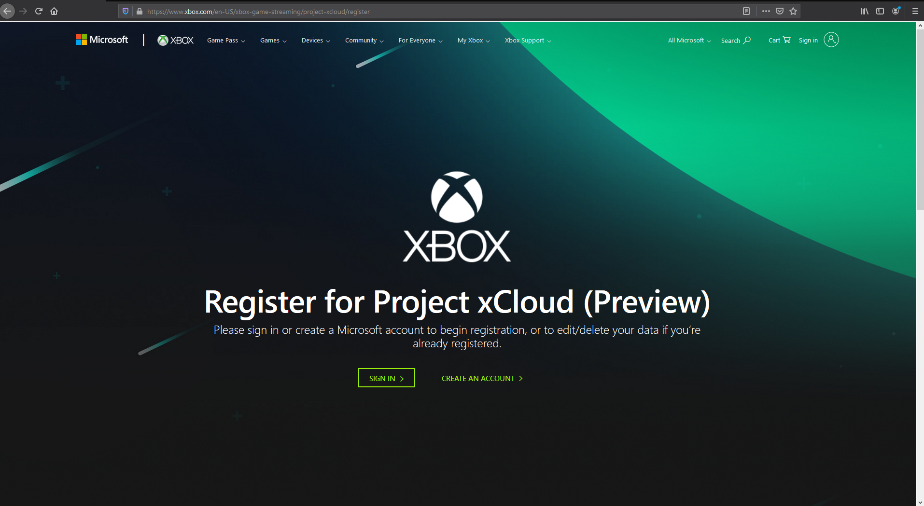Click the Xbox logo in the navigation bar

click(x=175, y=41)
